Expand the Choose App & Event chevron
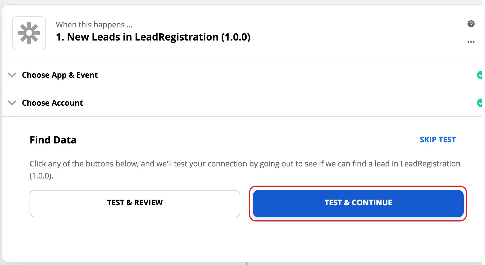Image resolution: width=485 pixels, height=265 pixels. (12, 75)
